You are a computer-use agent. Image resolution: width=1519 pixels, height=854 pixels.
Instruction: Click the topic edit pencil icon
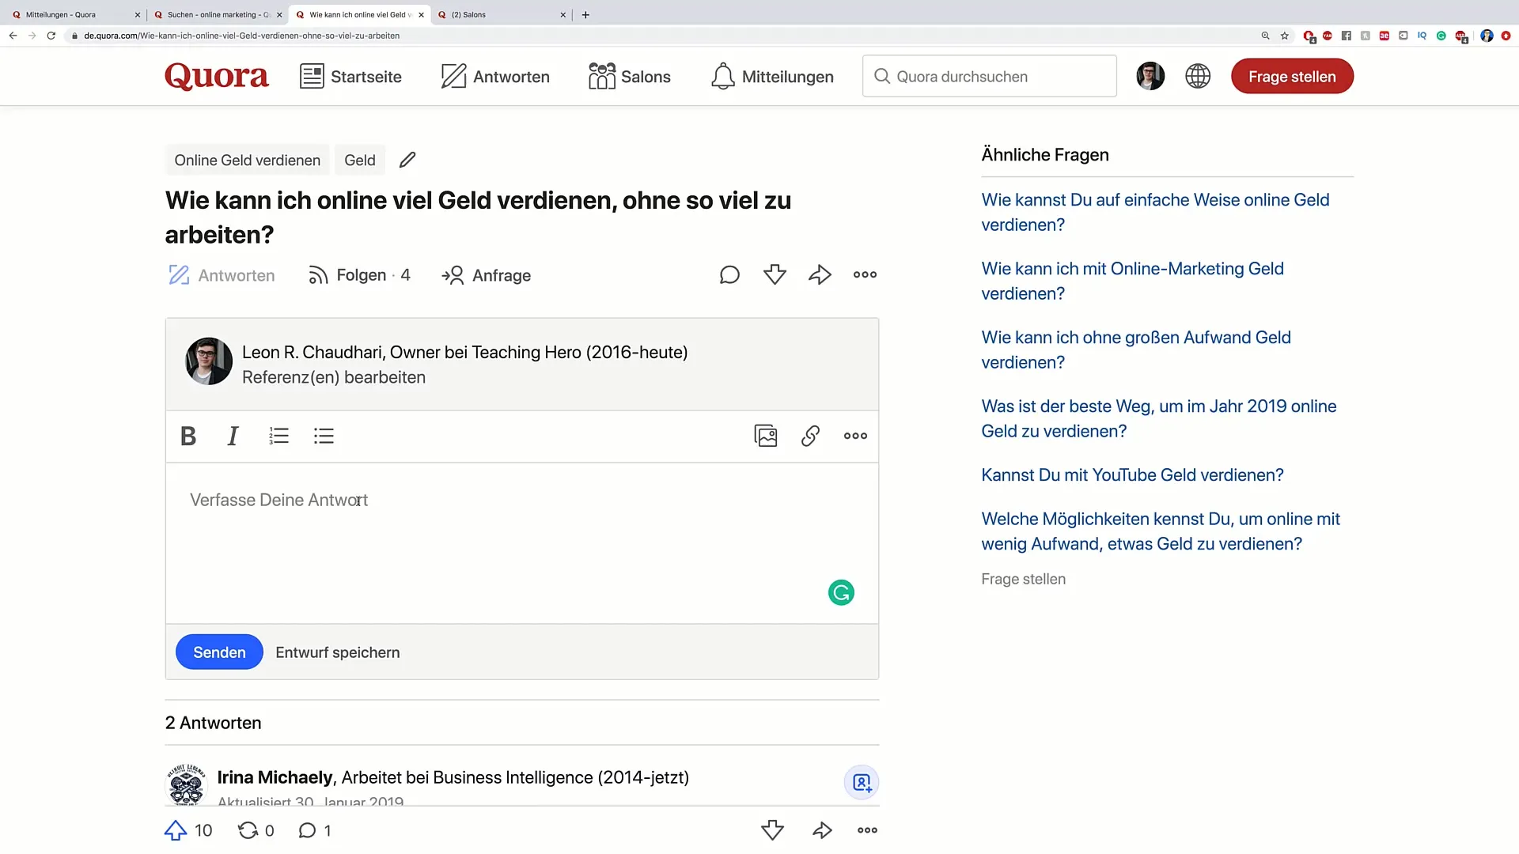[407, 160]
